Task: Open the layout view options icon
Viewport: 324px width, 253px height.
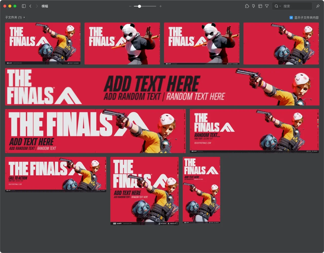Action: [x=260, y=6]
